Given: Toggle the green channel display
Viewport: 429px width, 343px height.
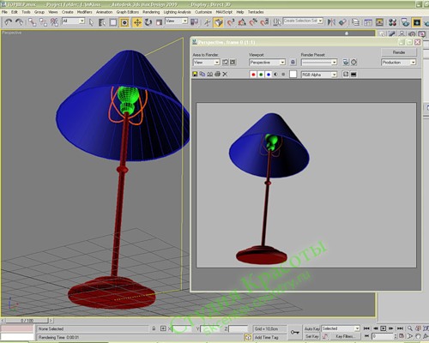Looking at the screenshot, I should pos(261,75).
